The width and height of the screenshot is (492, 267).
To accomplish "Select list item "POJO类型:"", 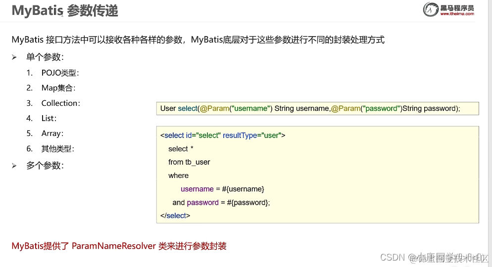I will point(60,73).
